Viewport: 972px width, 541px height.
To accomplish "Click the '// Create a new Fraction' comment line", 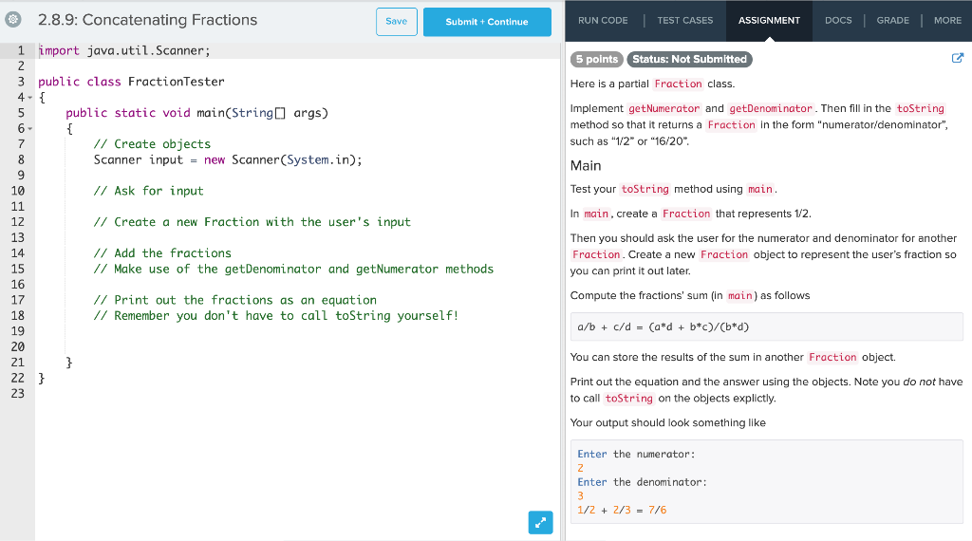I will (252, 222).
